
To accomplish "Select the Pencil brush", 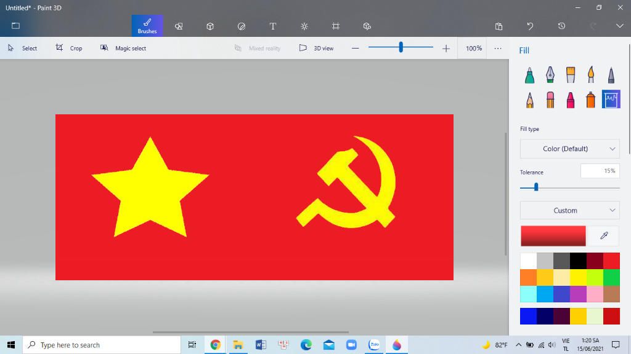I will (x=529, y=100).
